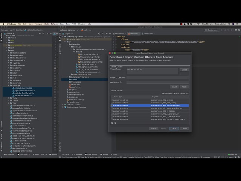Viewport: 241px width, 181px height.
Task: Open the TODO tool window in left window
Action: pyautogui.click(x=36, y=154)
